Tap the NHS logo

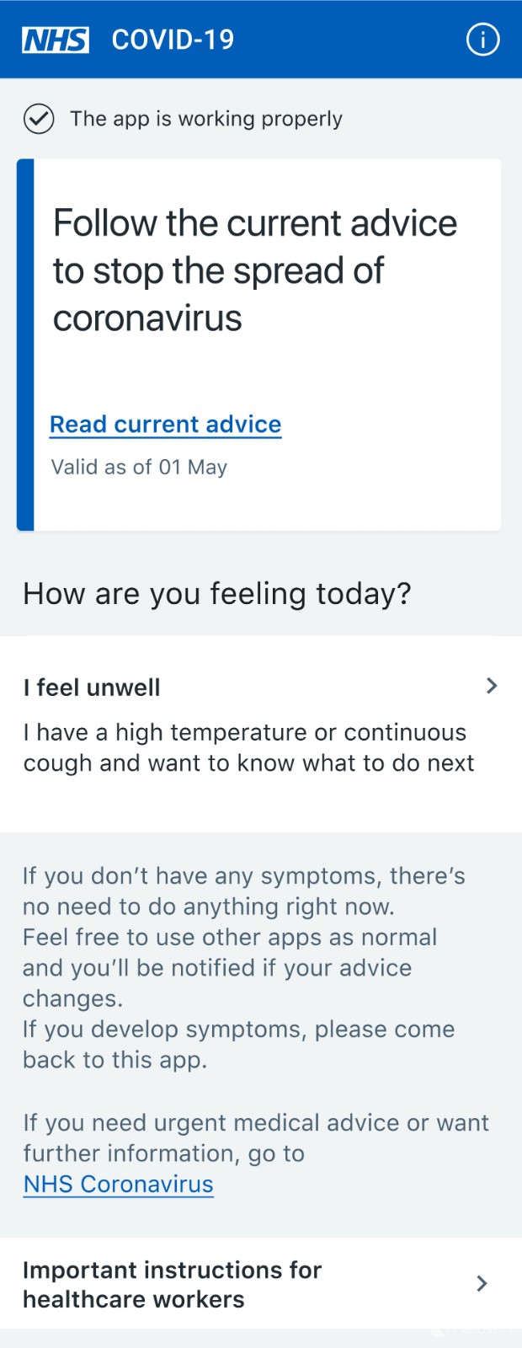click(56, 40)
